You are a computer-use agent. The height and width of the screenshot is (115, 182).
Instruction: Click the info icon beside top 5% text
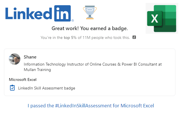[x=134, y=37]
